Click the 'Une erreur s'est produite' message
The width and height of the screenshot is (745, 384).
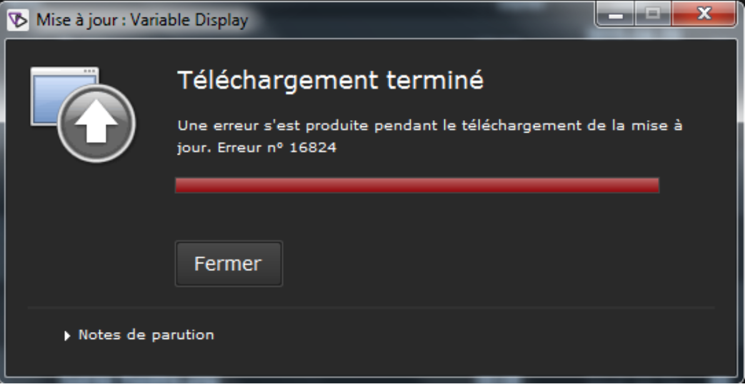[430, 136]
